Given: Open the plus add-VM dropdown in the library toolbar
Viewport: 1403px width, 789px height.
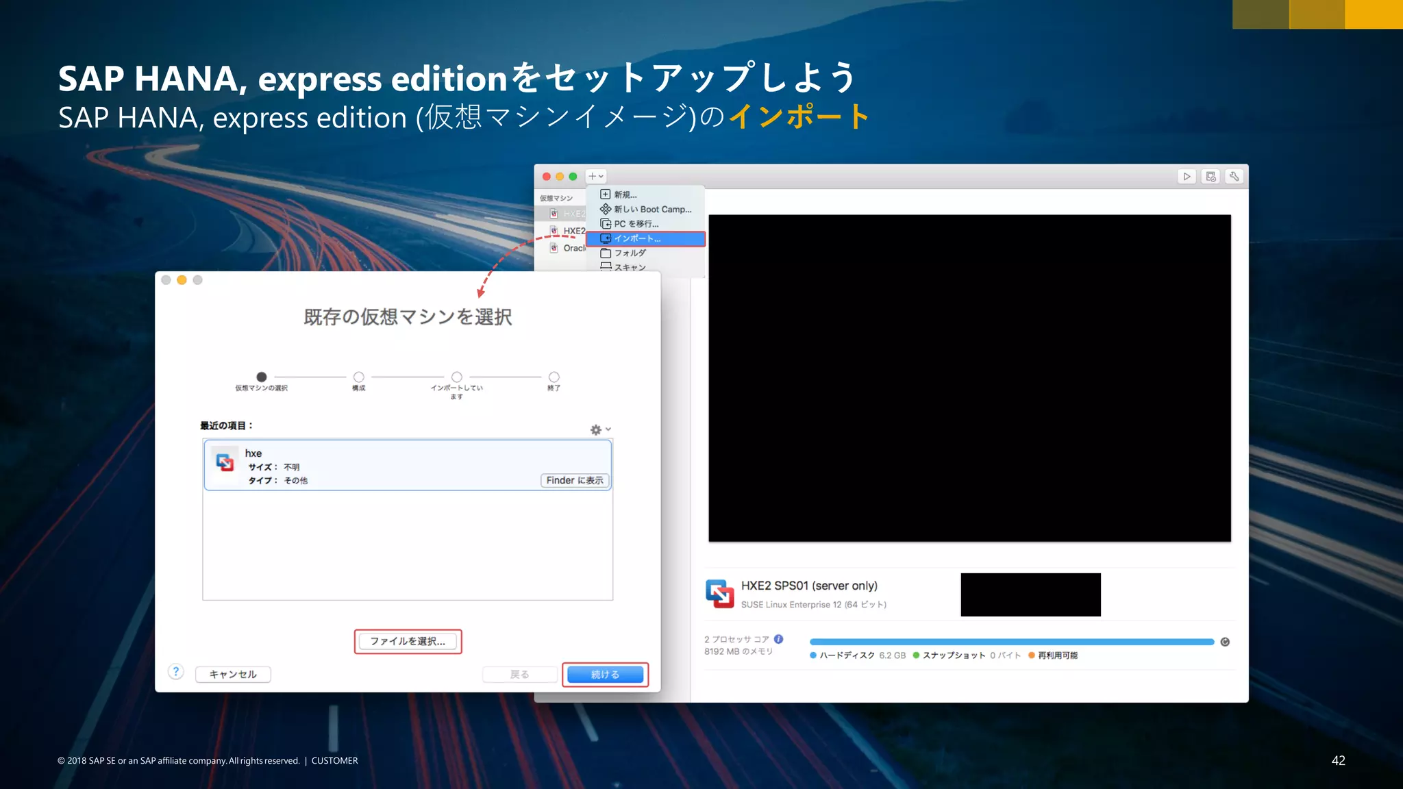Looking at the screenshot, I should pyautogui.click(x=596, y=176).
